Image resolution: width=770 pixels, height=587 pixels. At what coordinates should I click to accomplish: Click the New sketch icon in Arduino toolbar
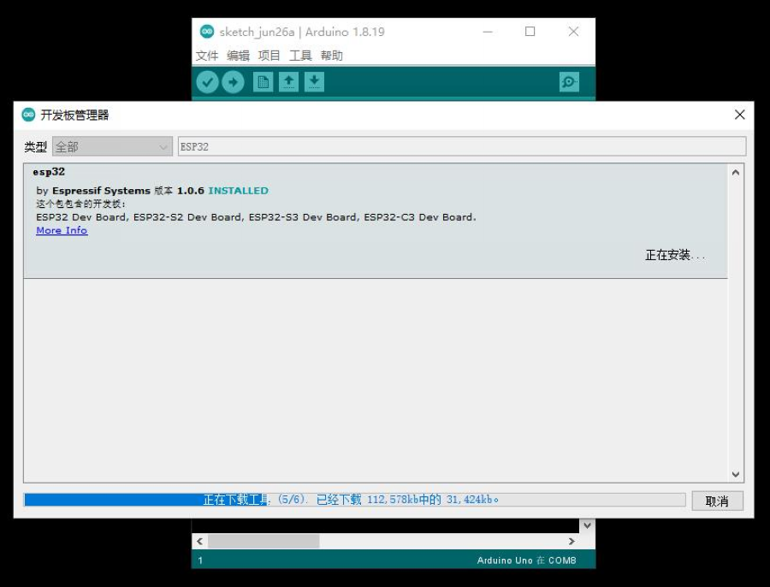tap(264, 82)
